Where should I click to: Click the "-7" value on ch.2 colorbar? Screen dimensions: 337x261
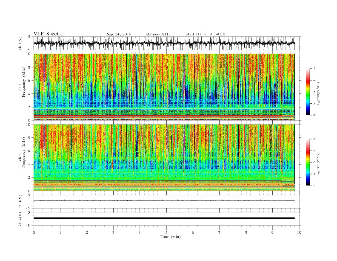click(314, 186)
